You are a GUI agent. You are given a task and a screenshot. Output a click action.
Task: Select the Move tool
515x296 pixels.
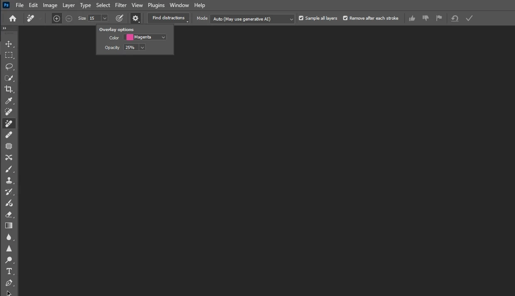pyautogui.click(x=9, y=44)
